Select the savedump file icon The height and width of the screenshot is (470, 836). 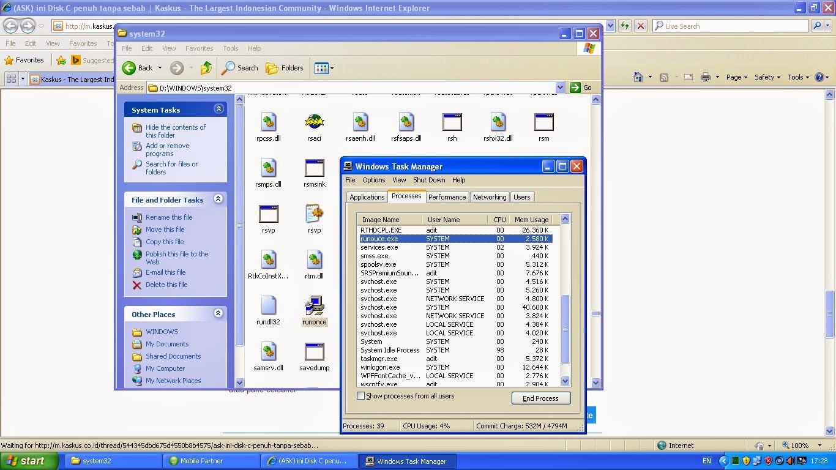314,352
